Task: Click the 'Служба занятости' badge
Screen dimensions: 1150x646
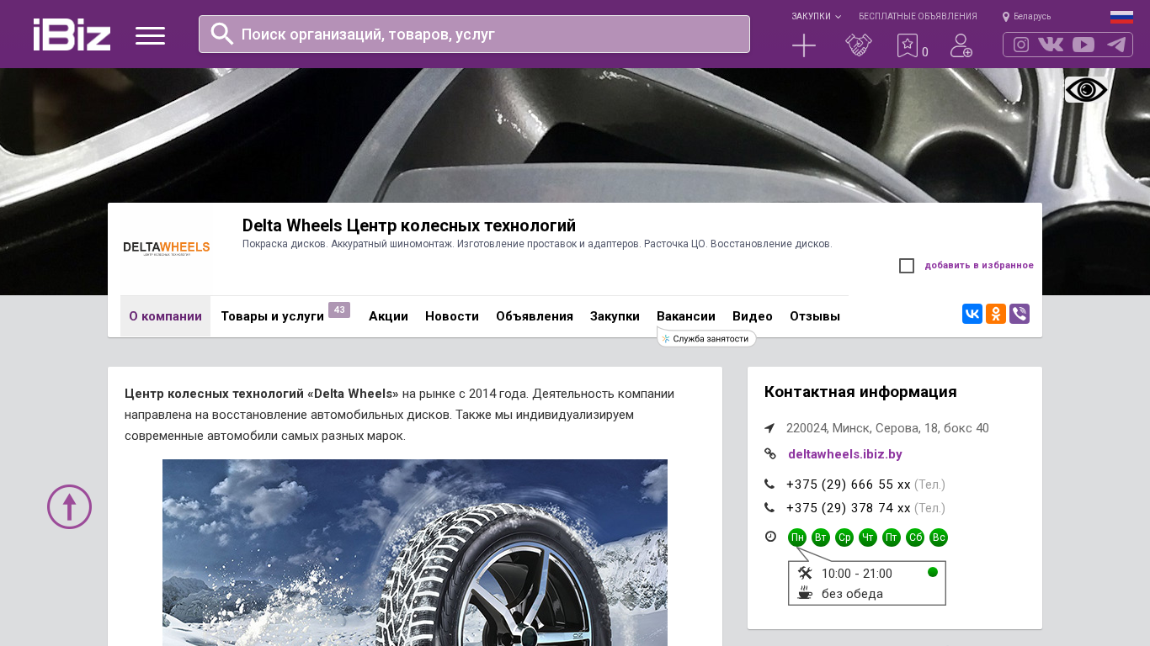Action: [x=706, y=338]
